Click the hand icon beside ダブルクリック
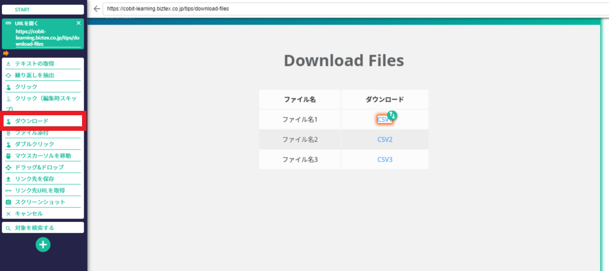 point(8,144)
